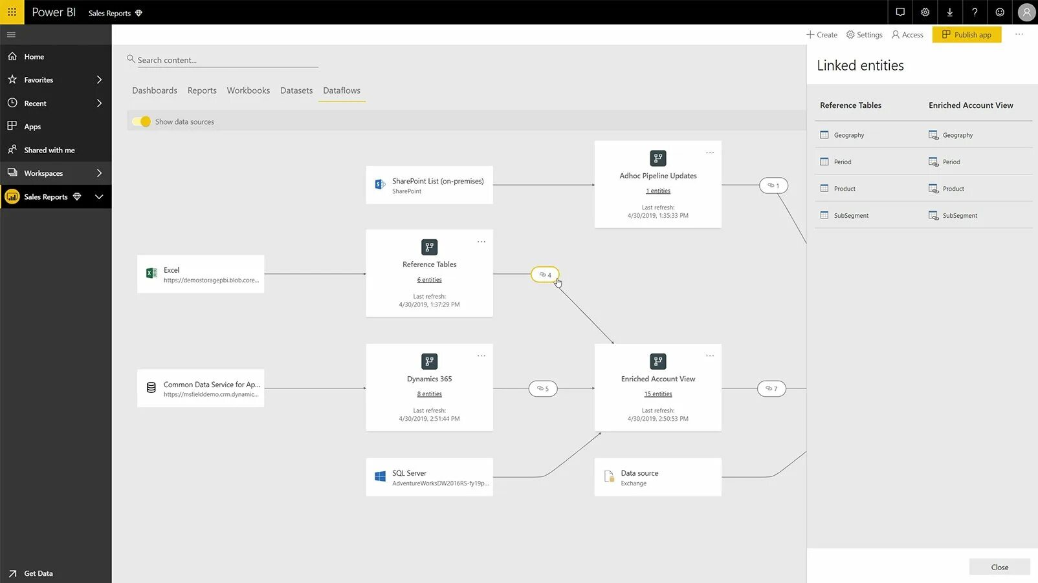
Task: Open the 1 entities link on Adhoc Pipeline Updates
Action: point(658,191)
